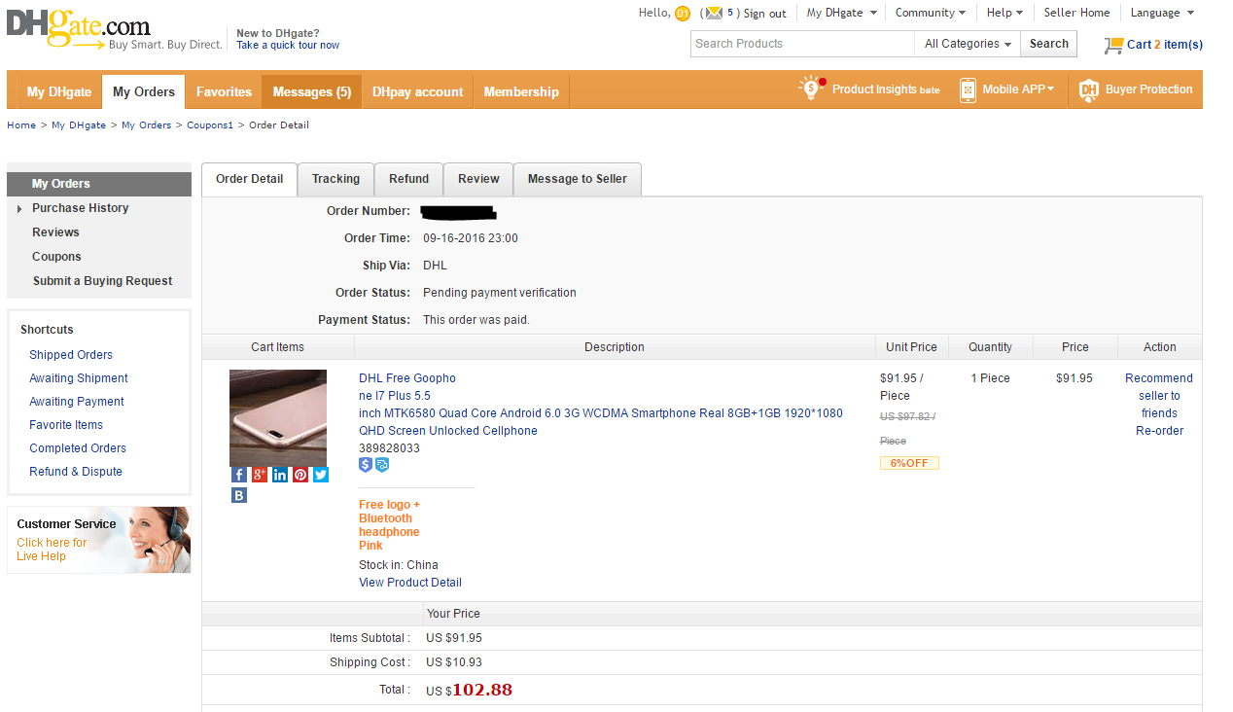Click the blue return-policy badge next to dollar icon
The width and height of the screenshot is (1233, 712).
pyautogui.click(x=382, y=465)
